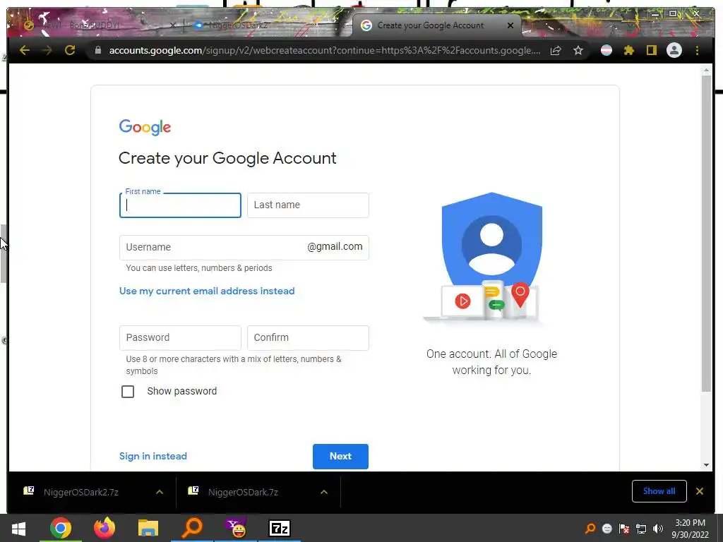Focus the First name field
The height and width of the screenshot is (542, 723).
[x=180, y=205]
